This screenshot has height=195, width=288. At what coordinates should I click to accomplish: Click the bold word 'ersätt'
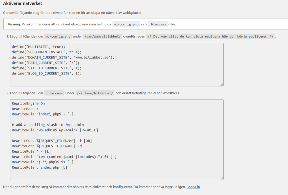tap(127, 93)
